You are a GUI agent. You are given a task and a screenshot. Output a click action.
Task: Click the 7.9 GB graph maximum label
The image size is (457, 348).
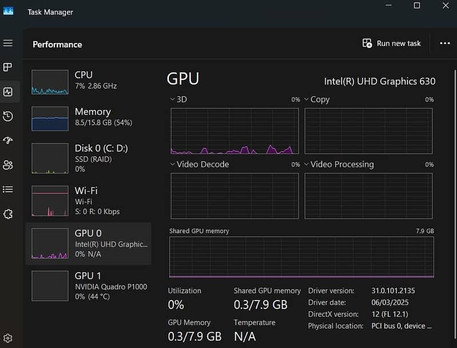pos(424,231)
